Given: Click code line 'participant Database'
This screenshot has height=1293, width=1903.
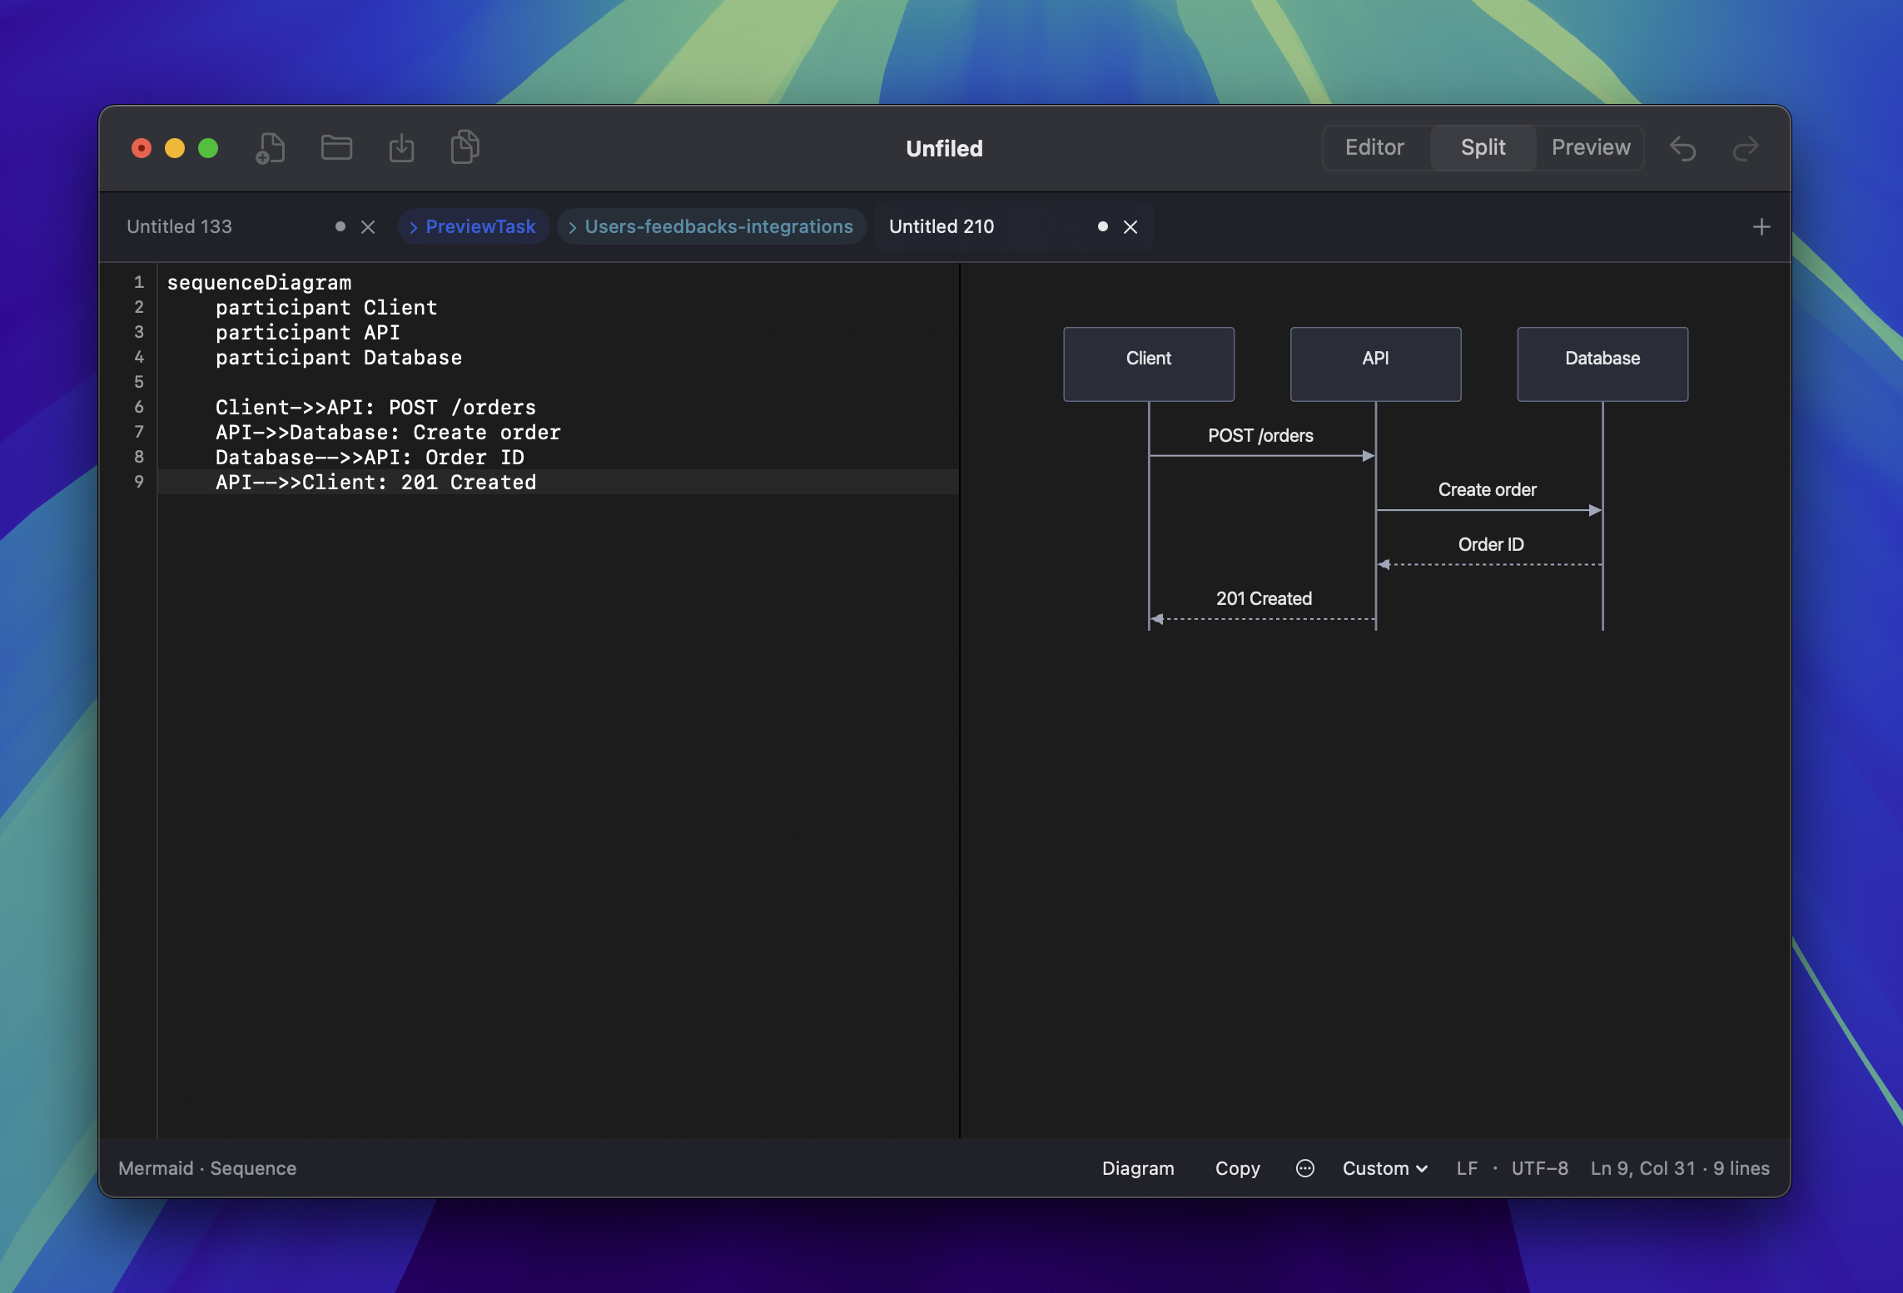Looking at the screenshot, I should pyautogui.click(x=339, y=357).
